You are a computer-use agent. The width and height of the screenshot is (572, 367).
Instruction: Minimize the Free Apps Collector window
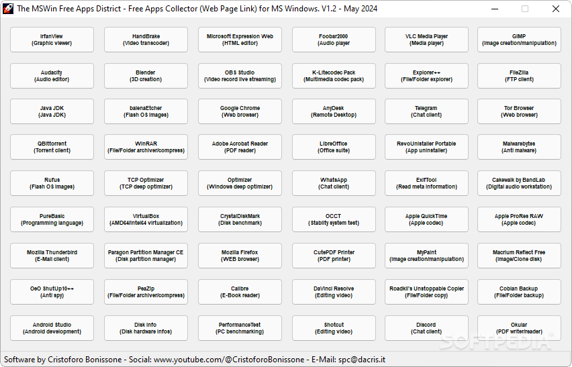pyautogui.click(x=495, y=9)
